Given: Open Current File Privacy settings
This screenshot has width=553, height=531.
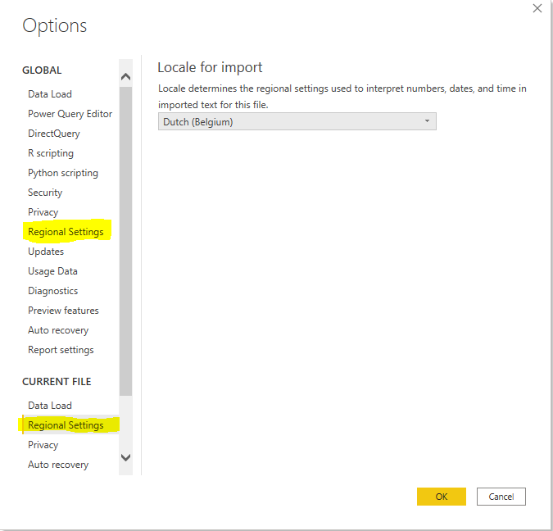Looking at the screenshot, I should (43, 445).
